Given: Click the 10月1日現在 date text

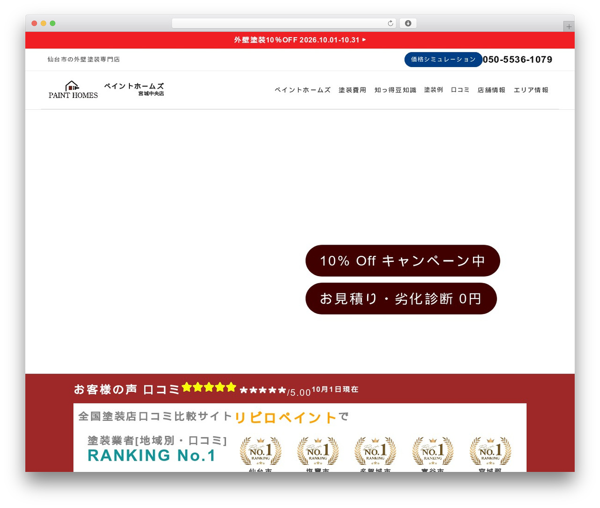Looking at the screenshot, I should click(335, 389).
